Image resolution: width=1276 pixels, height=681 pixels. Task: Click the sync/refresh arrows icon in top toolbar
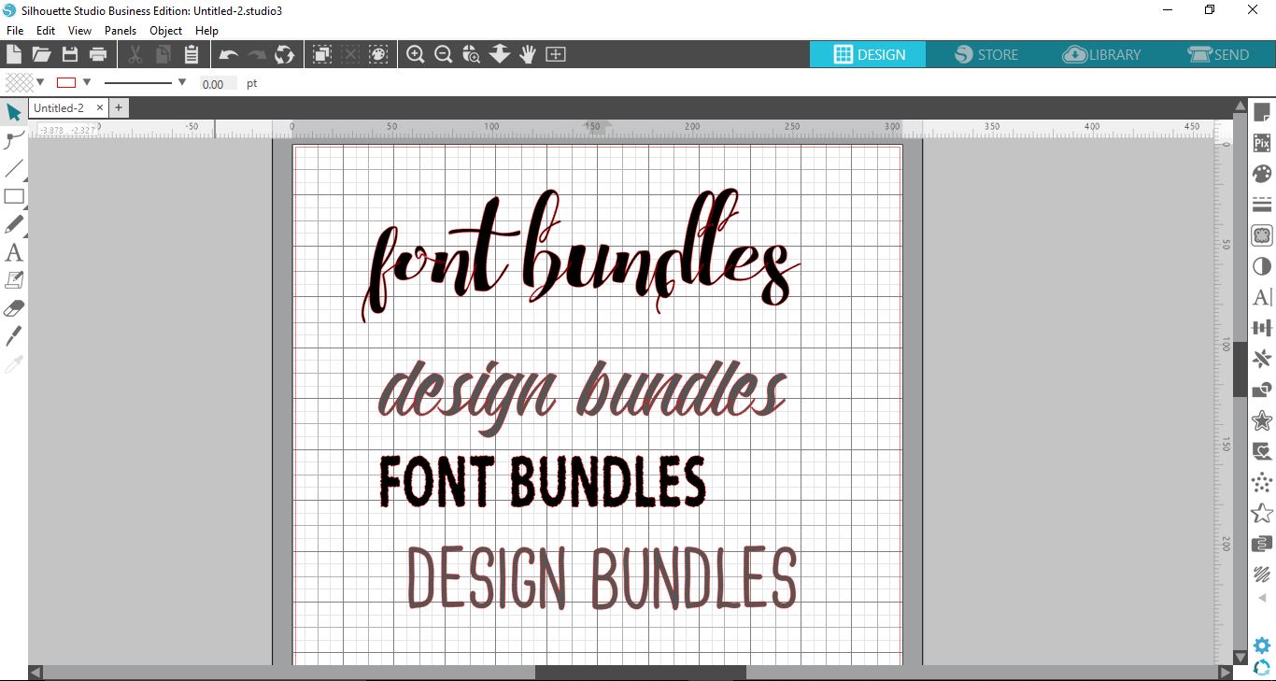click(x=285, y=54)
